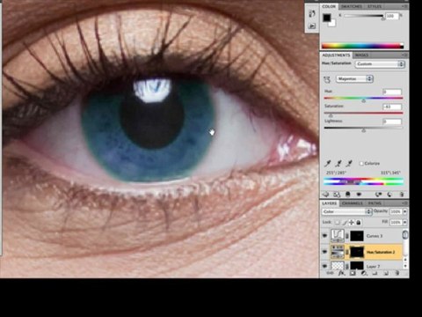Toggle lock all padlock icon

click(359, 222)
